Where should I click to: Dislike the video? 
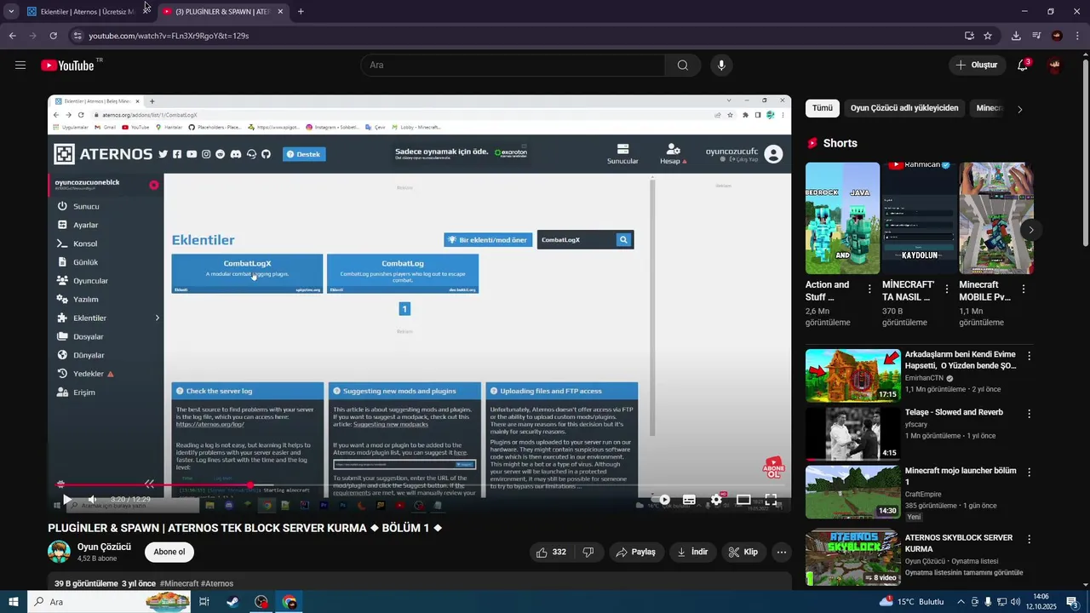click(x=588, y=552)
